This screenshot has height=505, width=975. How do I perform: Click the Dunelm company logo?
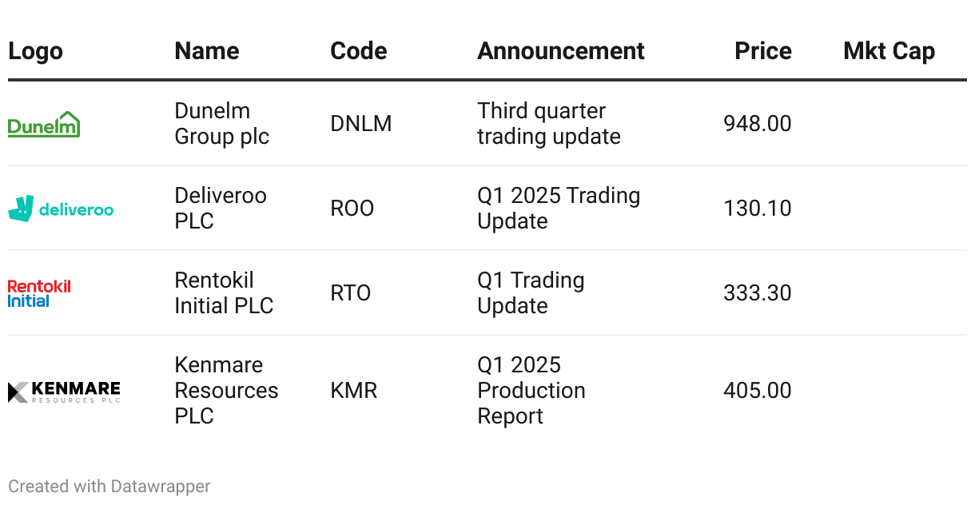[x=44, y=124]
